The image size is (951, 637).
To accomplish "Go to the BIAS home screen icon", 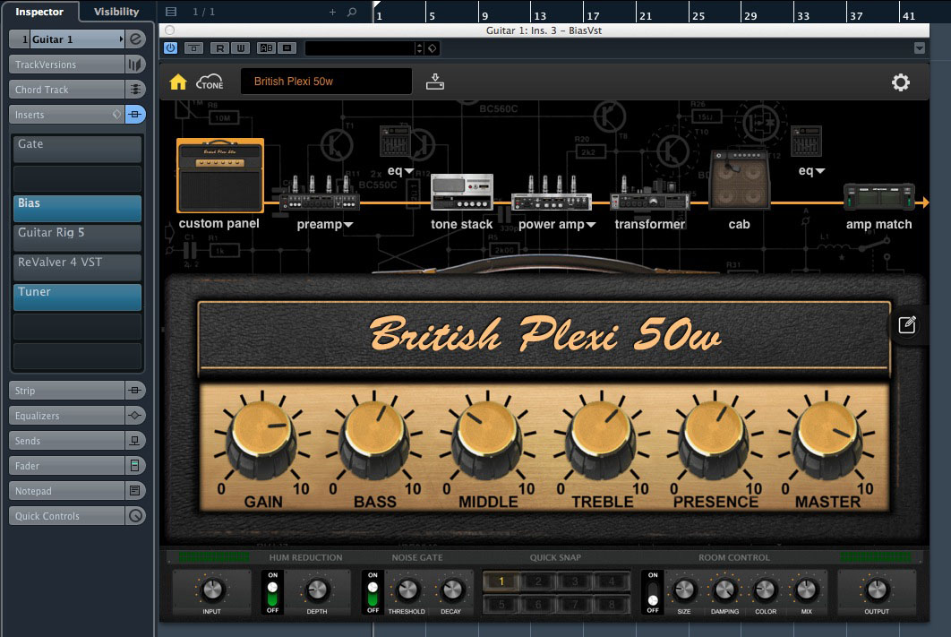I will pyautogui.click(x=177, y=82).
